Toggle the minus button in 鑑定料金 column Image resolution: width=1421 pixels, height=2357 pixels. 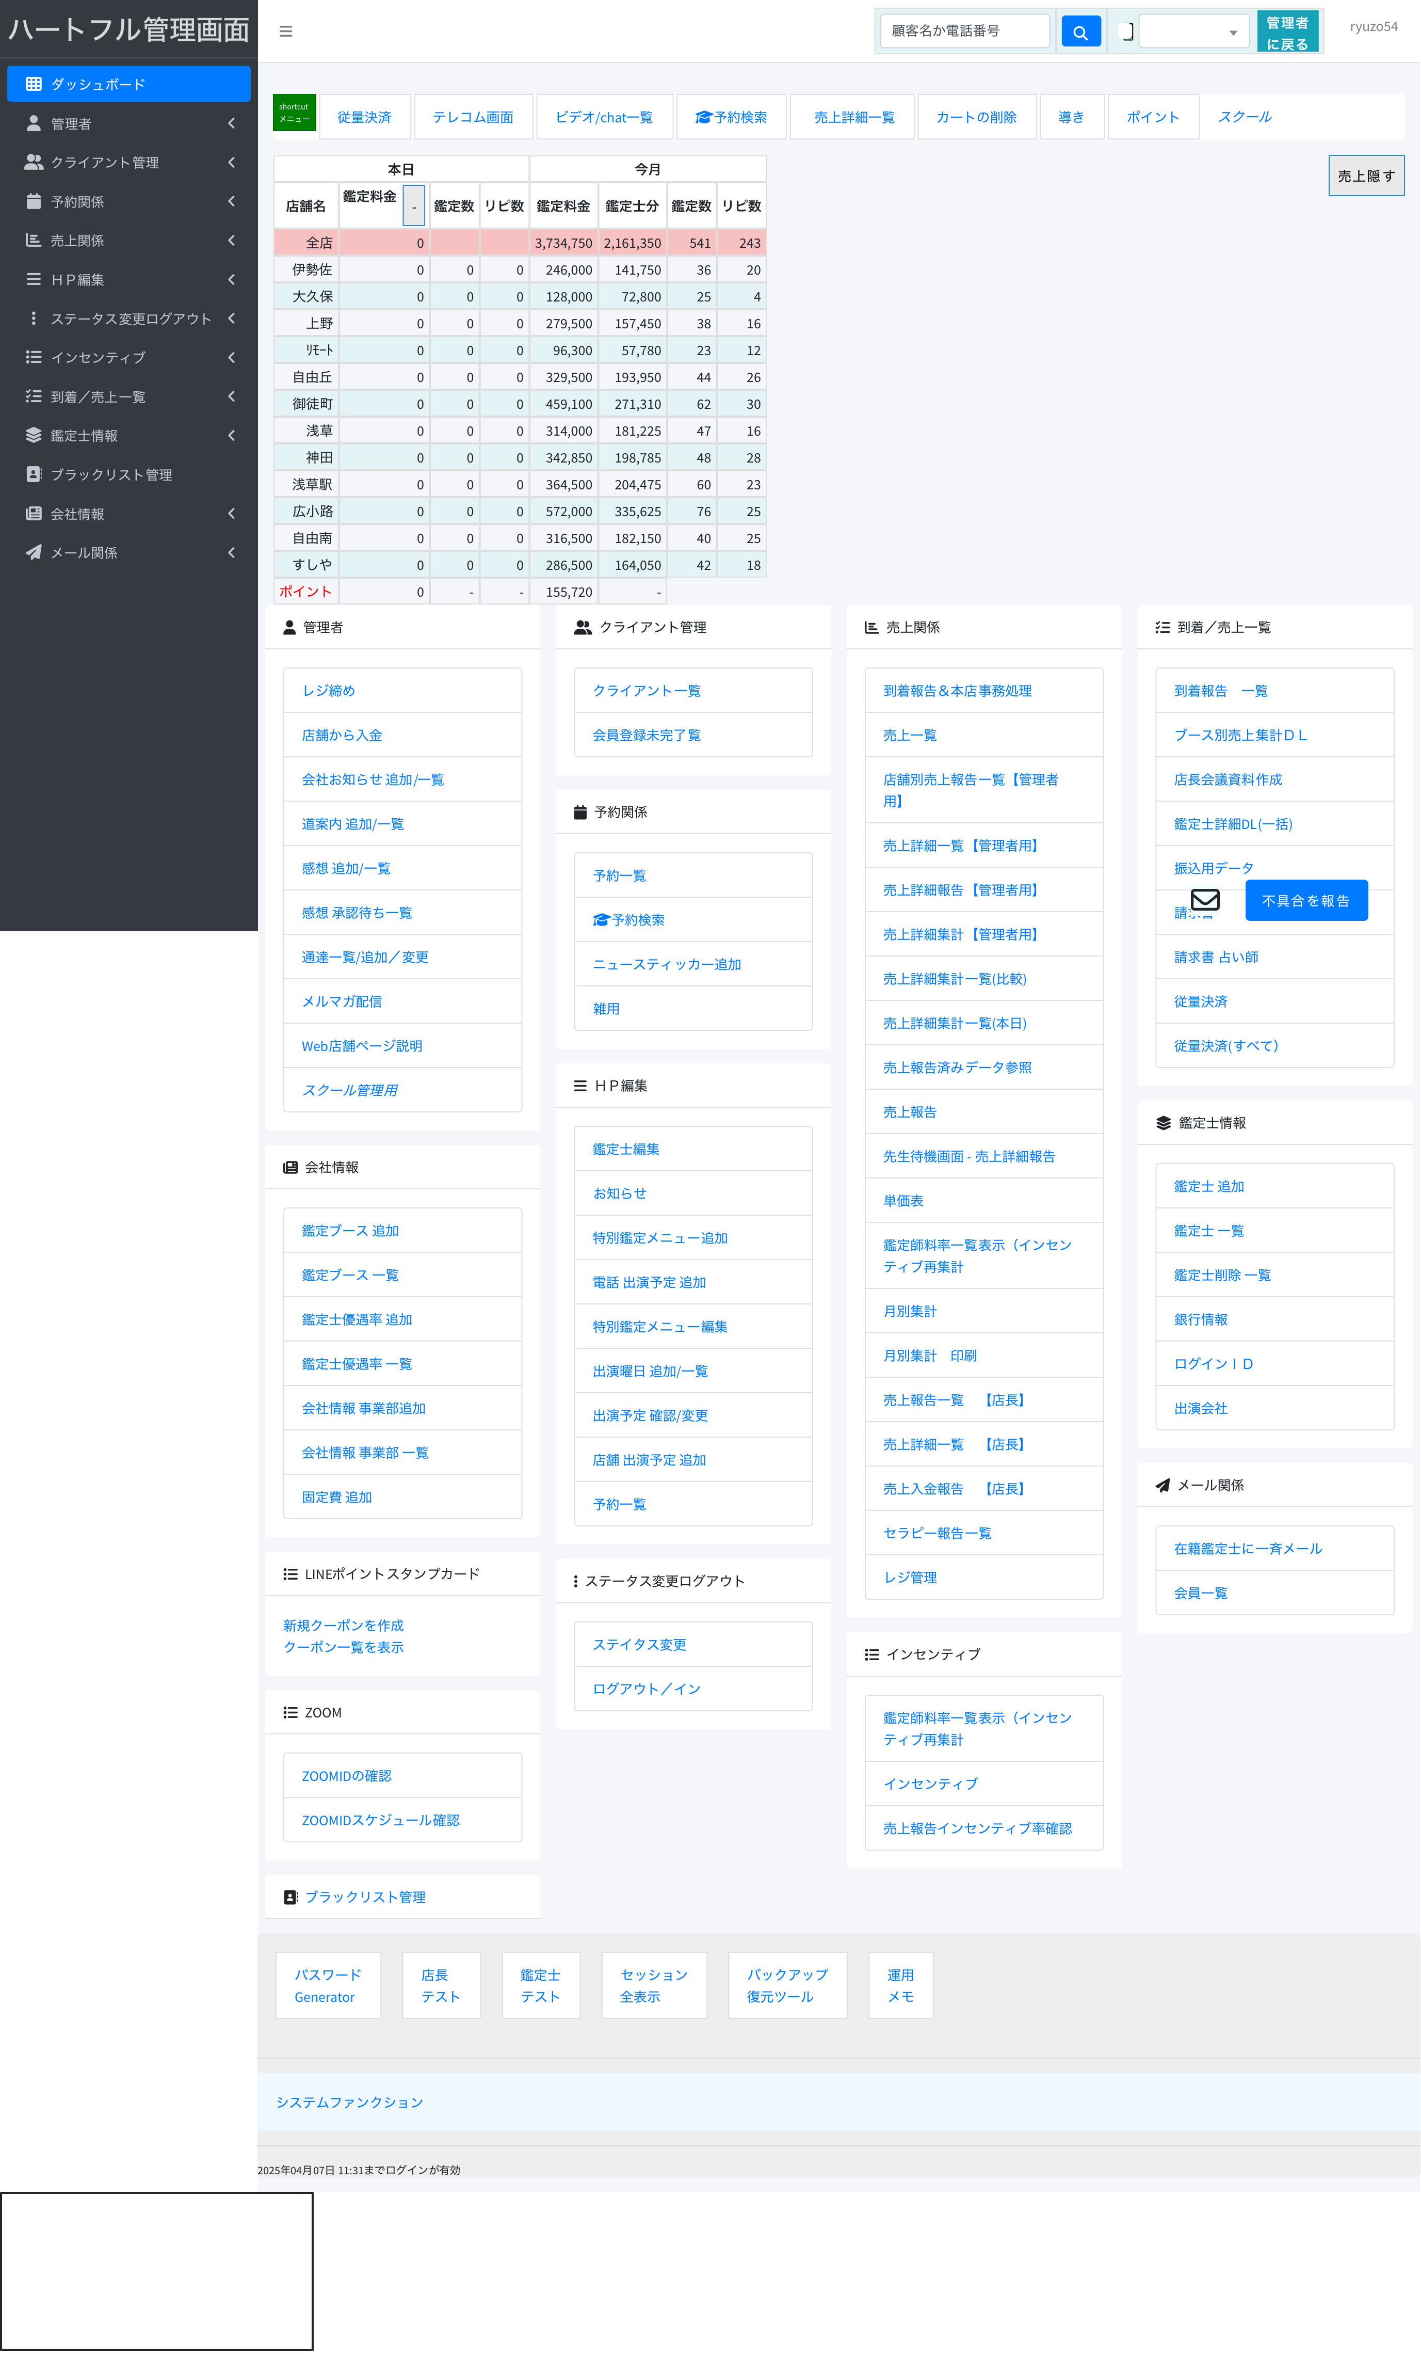413,206
